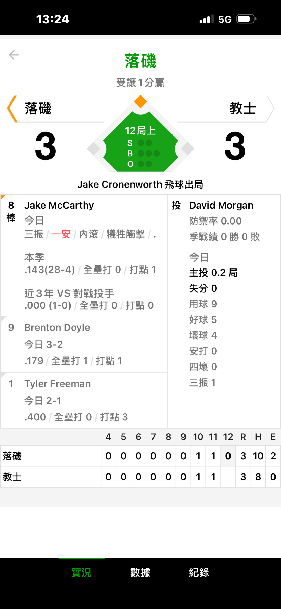
Task: Tap the battery status icon
Action: pyautogui.click(x=246, y=19)
